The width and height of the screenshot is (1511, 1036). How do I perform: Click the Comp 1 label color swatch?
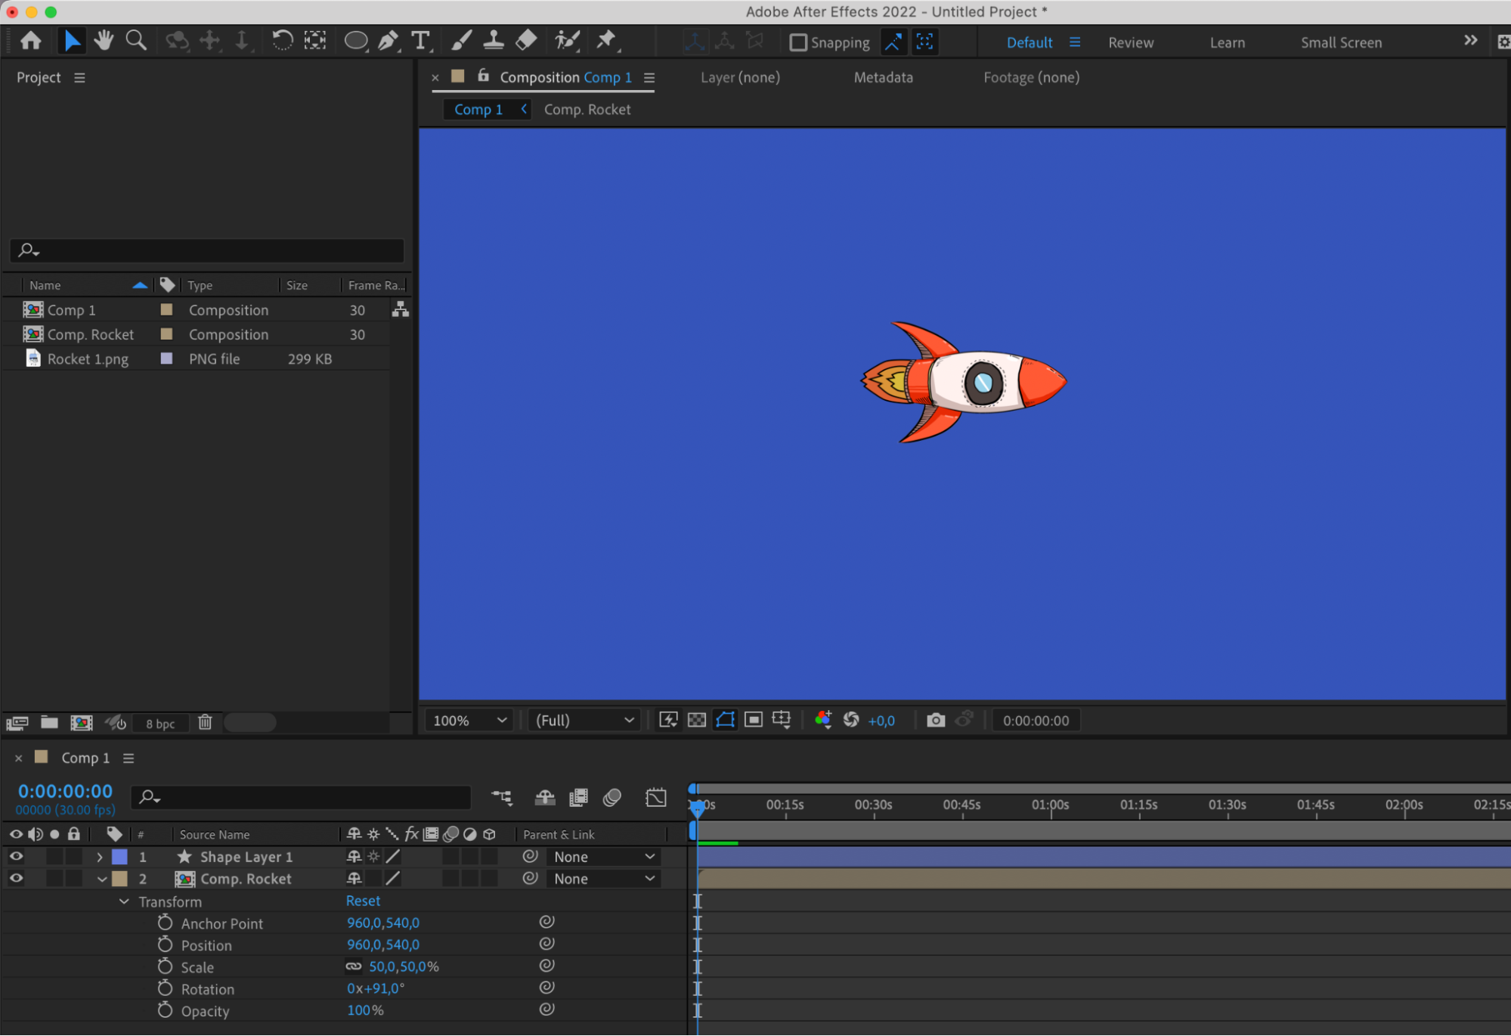166,309
